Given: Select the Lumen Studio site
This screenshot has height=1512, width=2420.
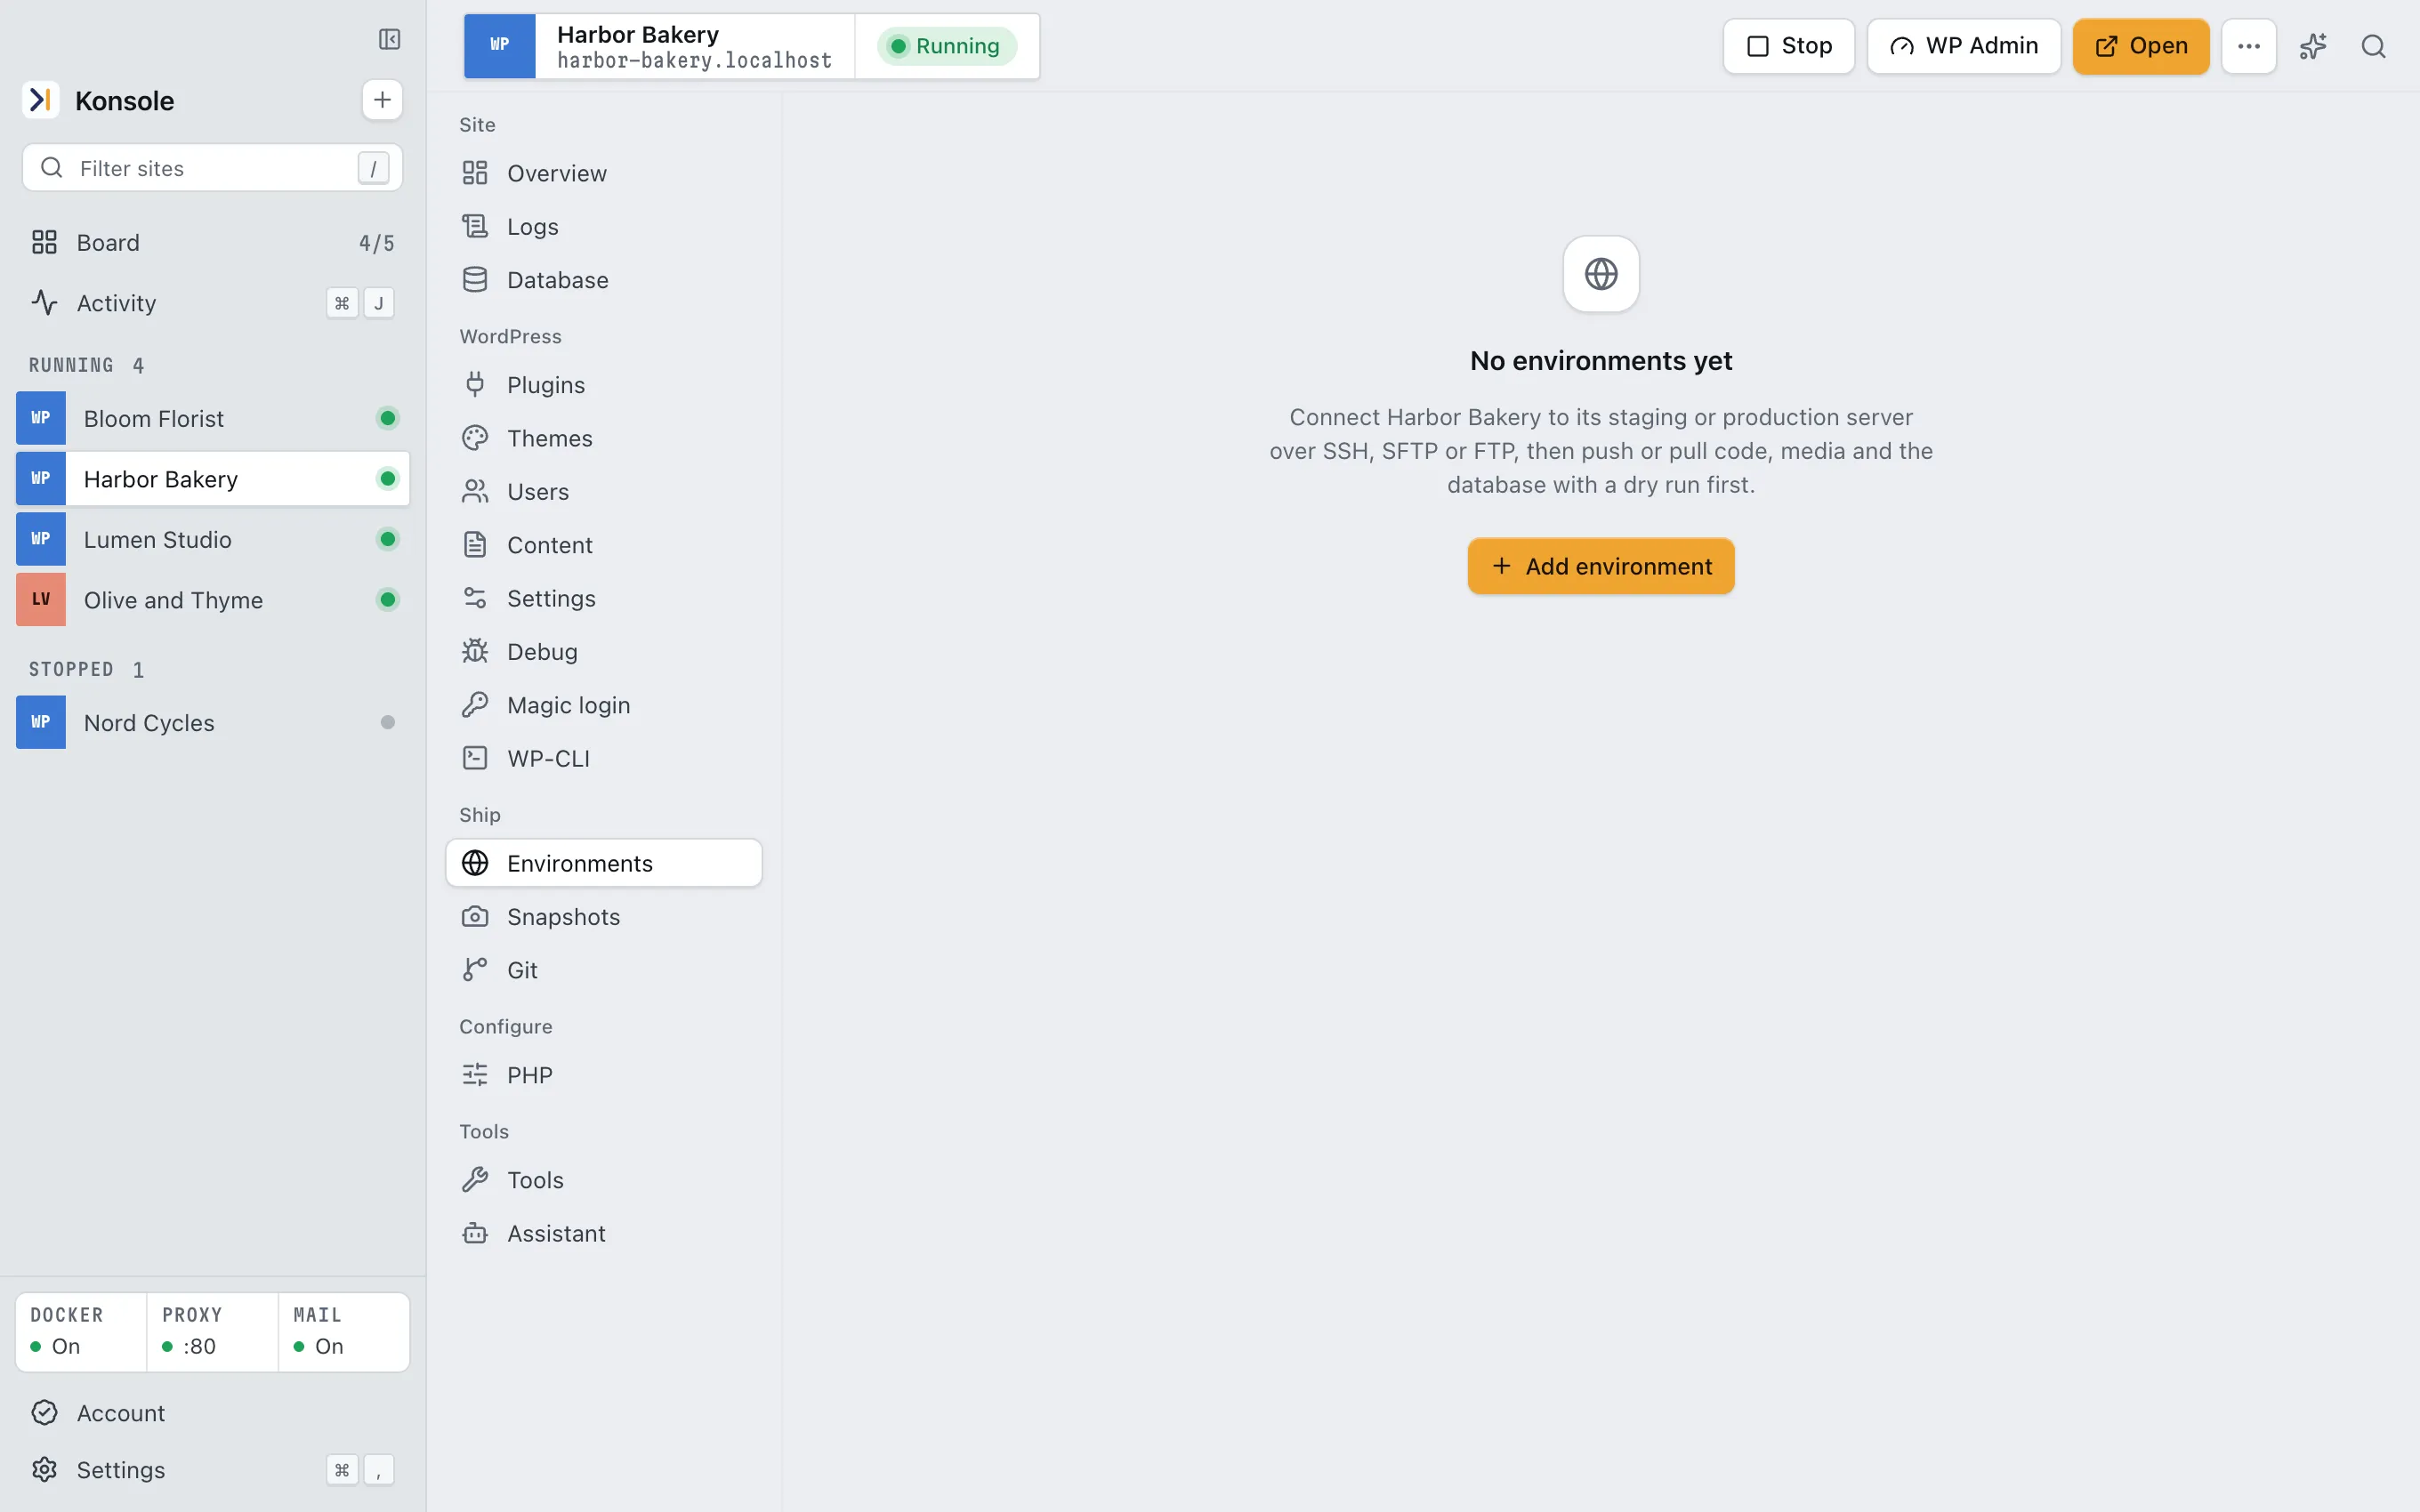Looking at the screenshot, I should pos(212,539).
